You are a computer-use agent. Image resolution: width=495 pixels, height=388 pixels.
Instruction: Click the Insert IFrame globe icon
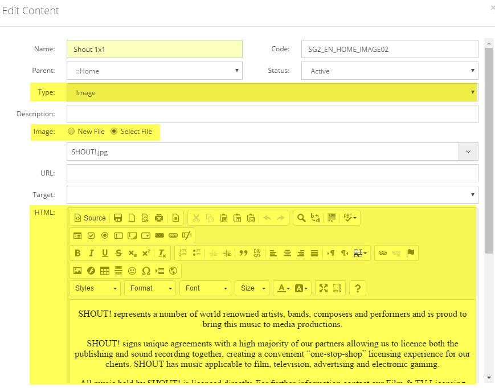(x=173, y=271)
